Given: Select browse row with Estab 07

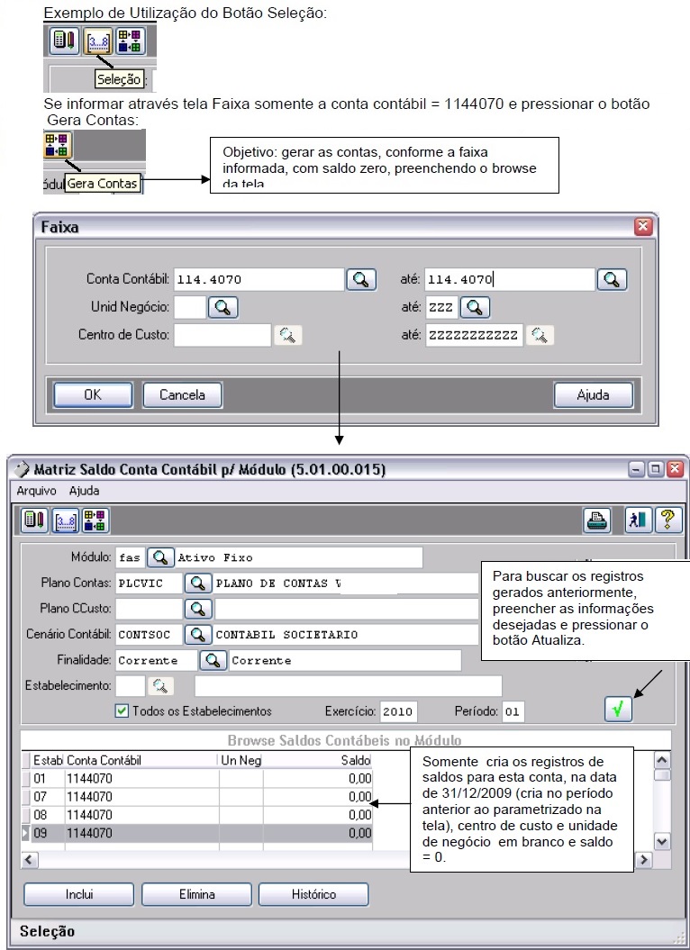Looking at the screenshot, I should click(x=197, y=797).
